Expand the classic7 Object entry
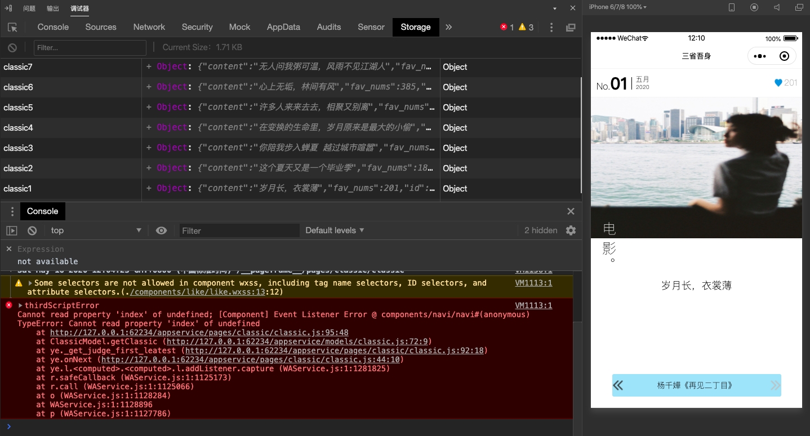 [x=149, y=66]
